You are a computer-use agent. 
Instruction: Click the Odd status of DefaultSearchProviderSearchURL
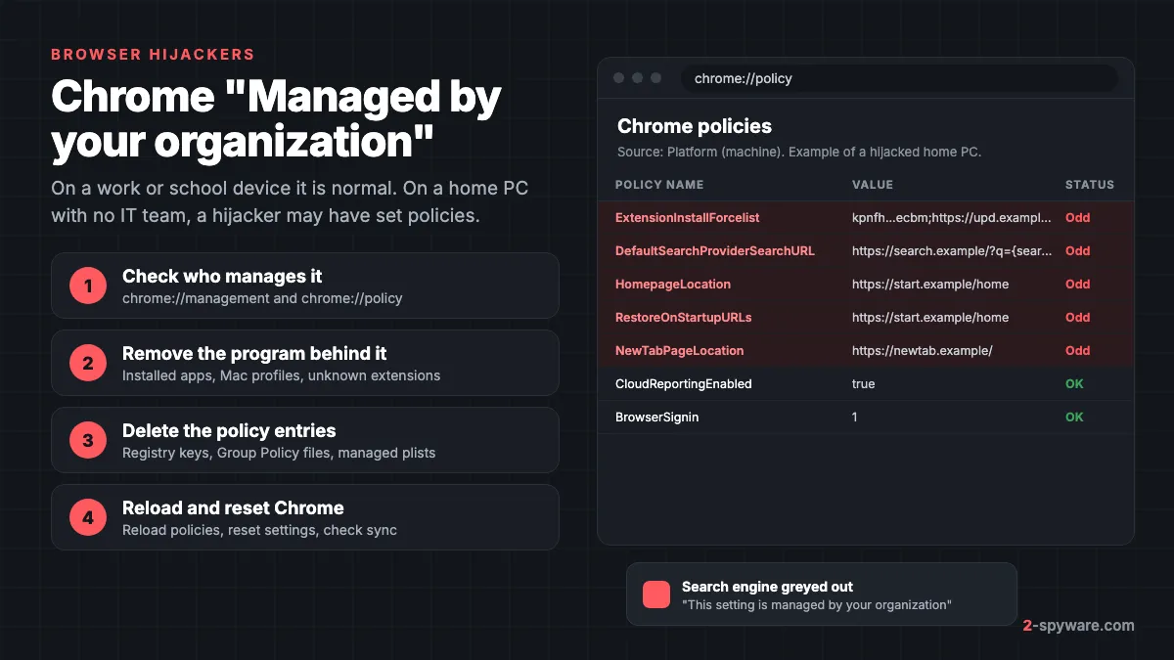click(x=1078, y=251)
